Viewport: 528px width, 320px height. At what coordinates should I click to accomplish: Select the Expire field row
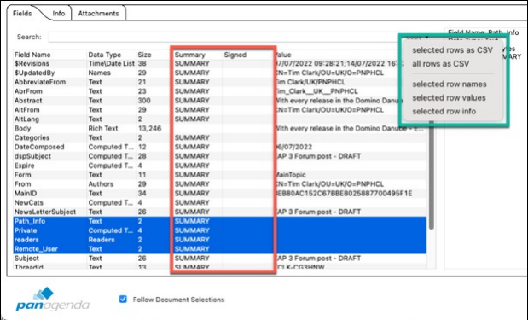[220, 166]
